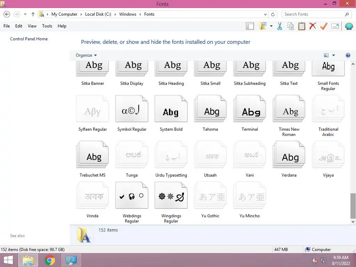Screen dimensions: 356x267
Task: Select the Terminal font icon
Action: pyautogui.click(x=250, y=109)
